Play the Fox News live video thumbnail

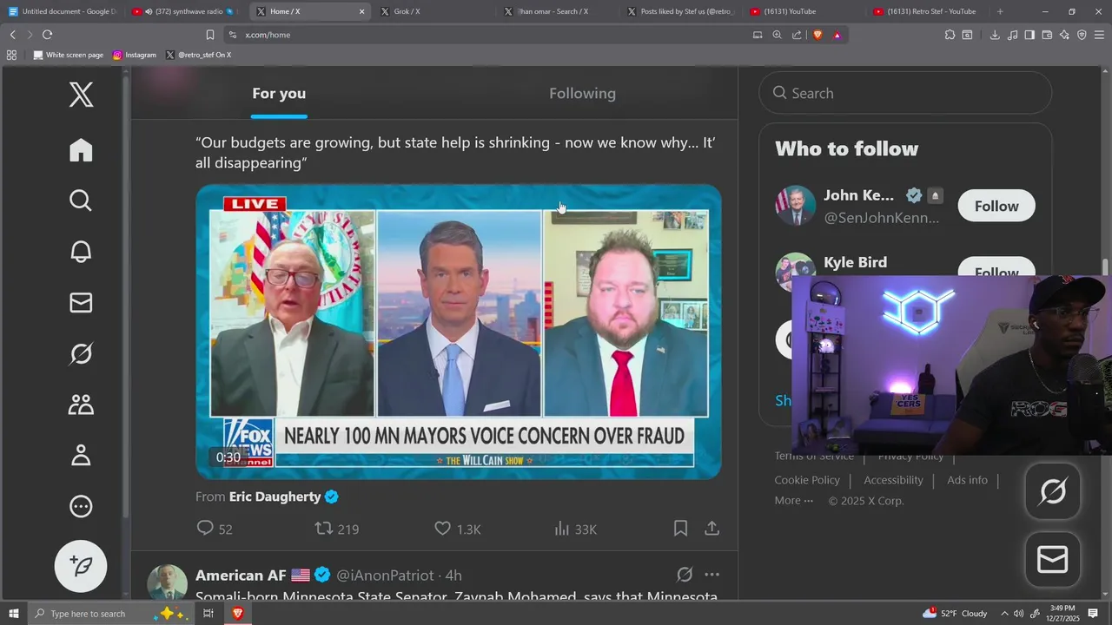(x=458, y=332)
